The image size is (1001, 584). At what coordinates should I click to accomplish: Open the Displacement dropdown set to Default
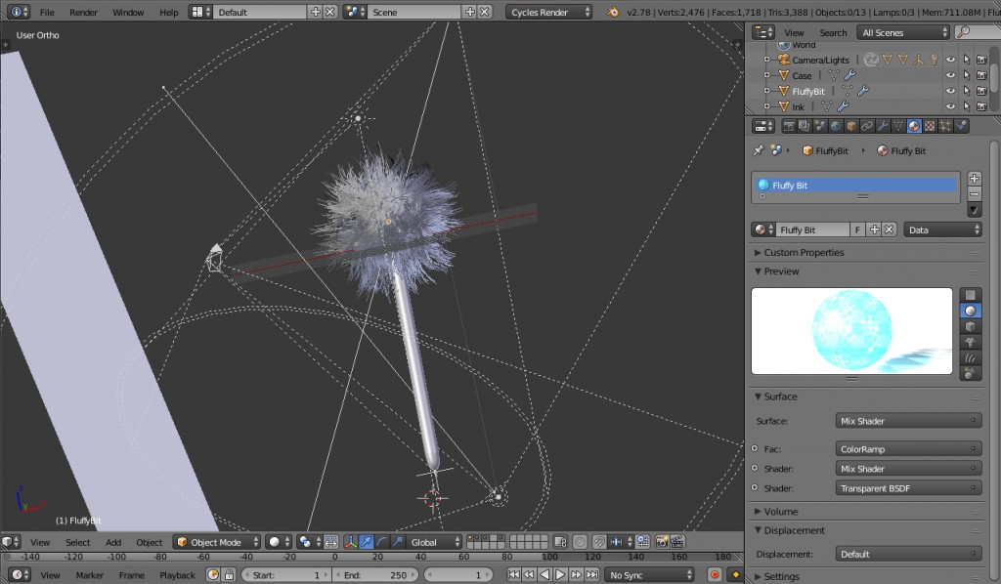click(907, 554)
